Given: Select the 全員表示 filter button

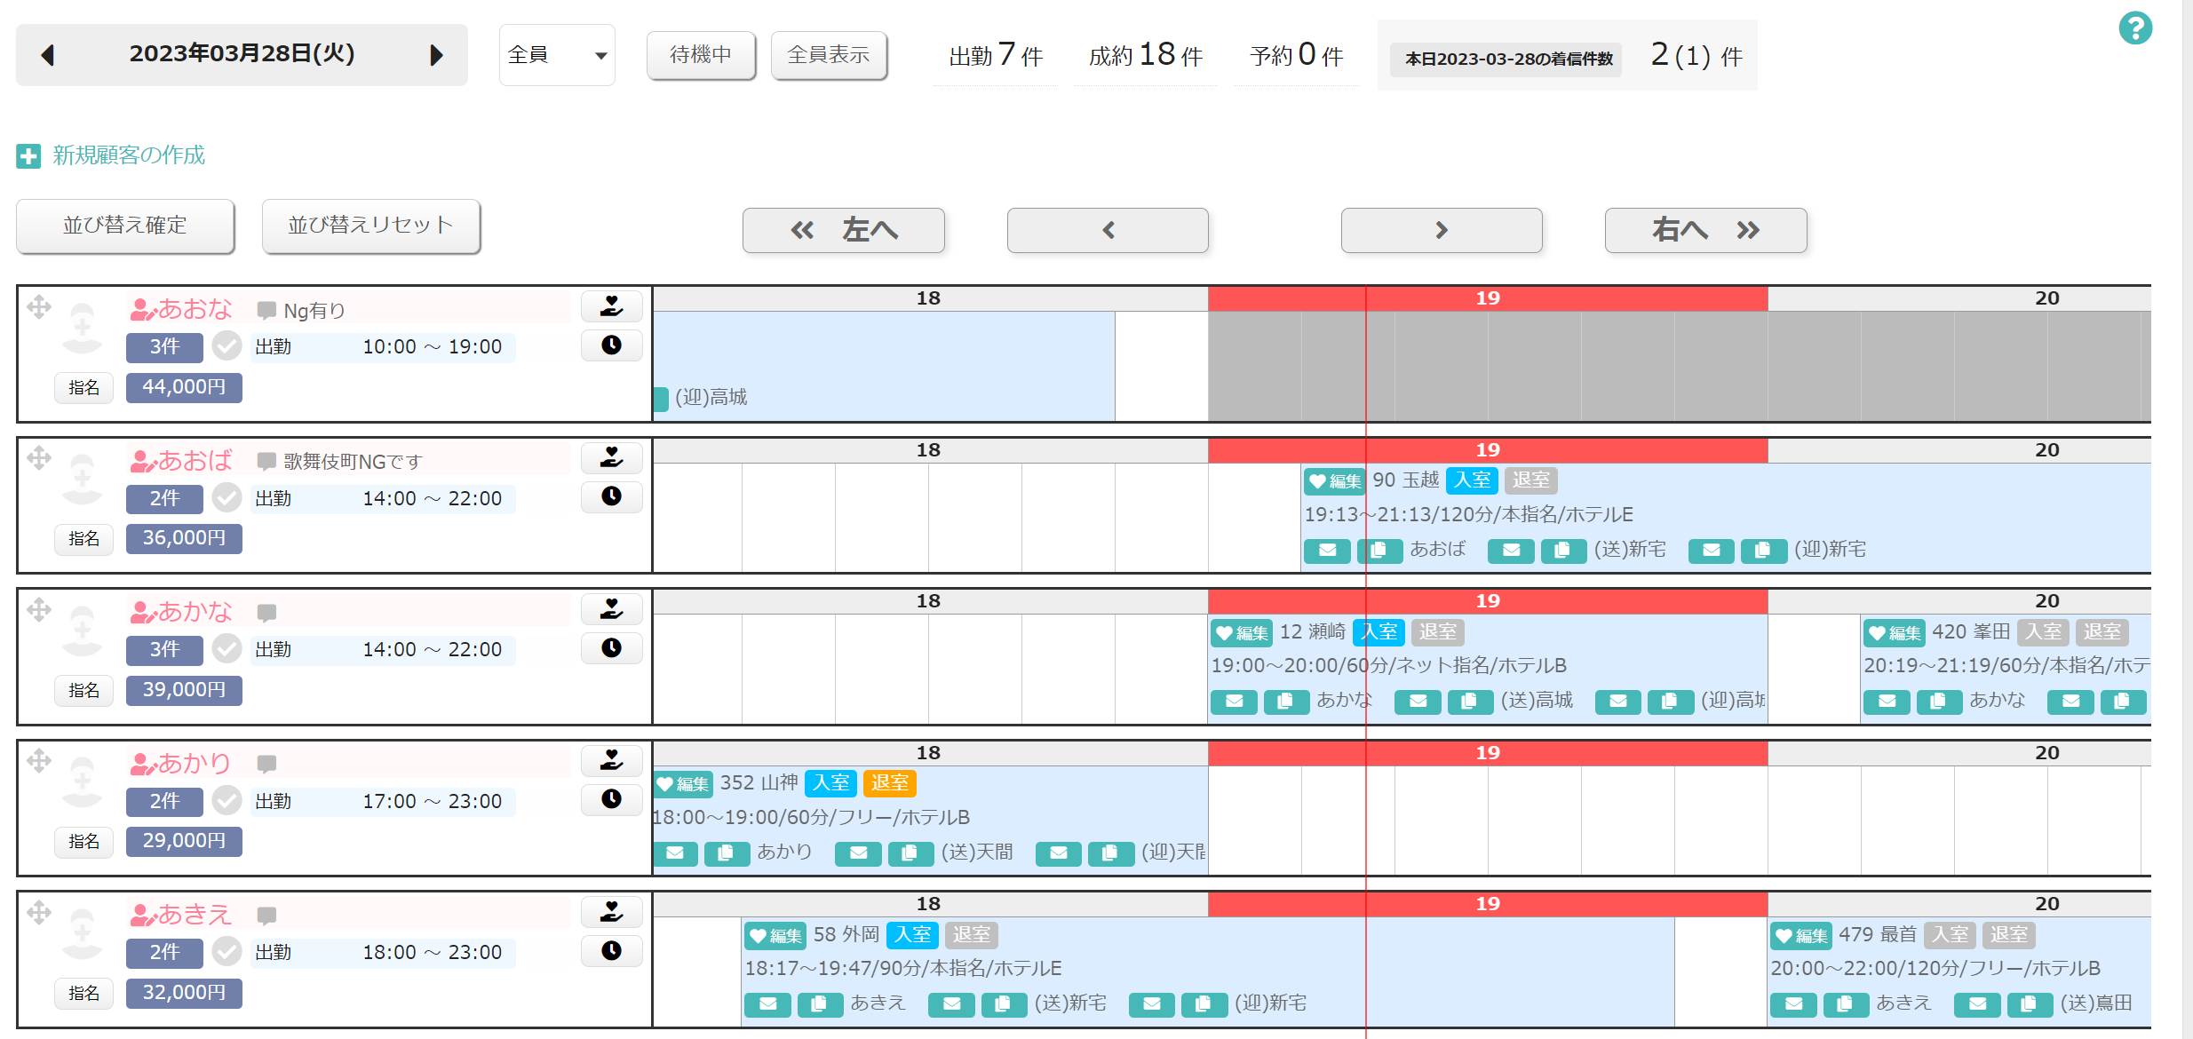Looking at the screenshot, I should [x=829, y=55].
